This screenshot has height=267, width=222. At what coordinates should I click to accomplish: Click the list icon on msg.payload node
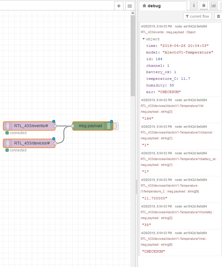pyautogui.click(x=109, y=126)
